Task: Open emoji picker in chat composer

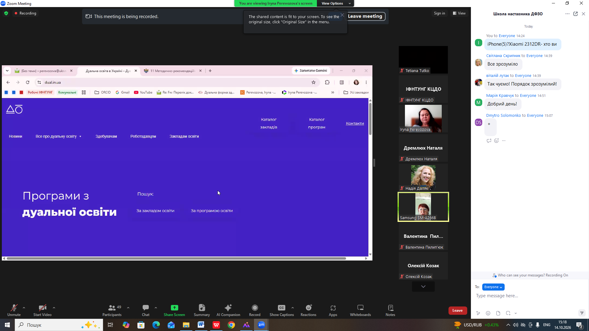Action: coord(488,313)
